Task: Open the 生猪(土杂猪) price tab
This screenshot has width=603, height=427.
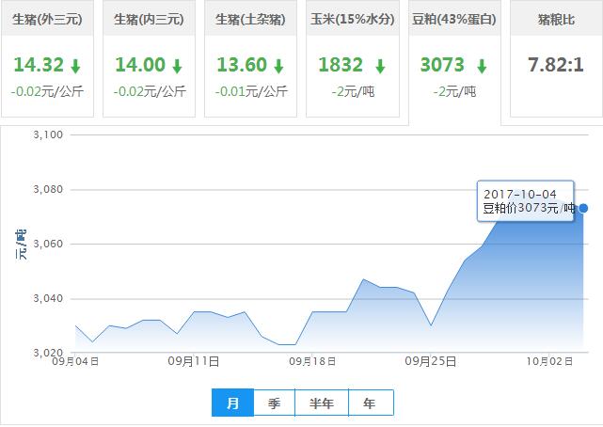Action: [250, 58]
